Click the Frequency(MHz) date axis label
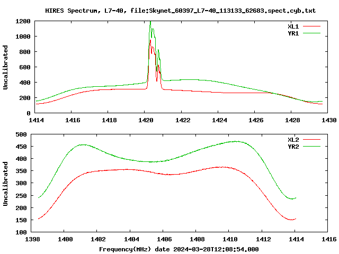Image resolution: width=339 pixels, height=254 pixels. tap(179, 249)
